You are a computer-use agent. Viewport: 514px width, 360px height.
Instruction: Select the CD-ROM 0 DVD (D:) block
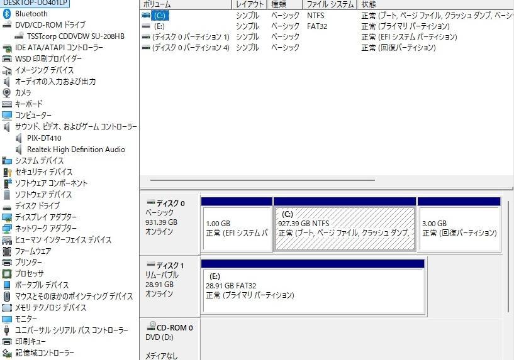tap(170, 340)
